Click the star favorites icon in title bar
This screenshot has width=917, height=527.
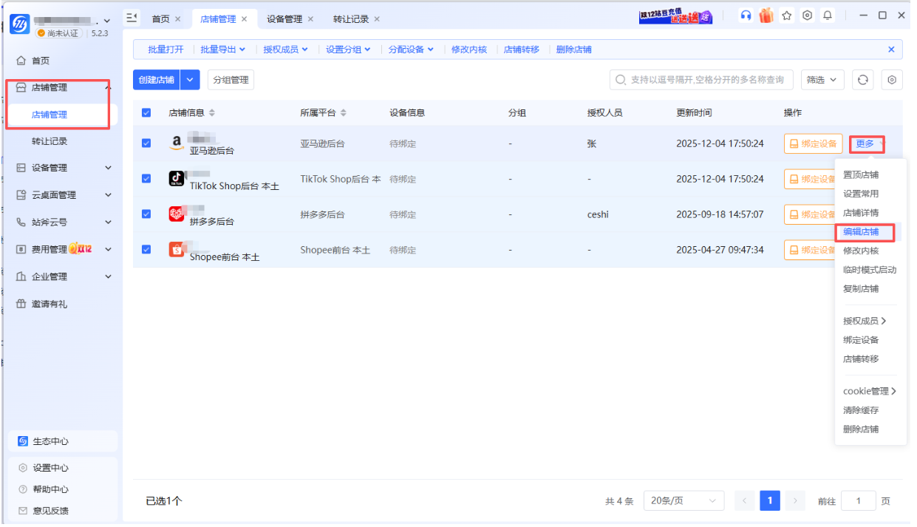pos(787,16)
